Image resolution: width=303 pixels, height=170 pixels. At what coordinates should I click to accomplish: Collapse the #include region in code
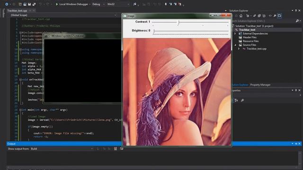20,33
